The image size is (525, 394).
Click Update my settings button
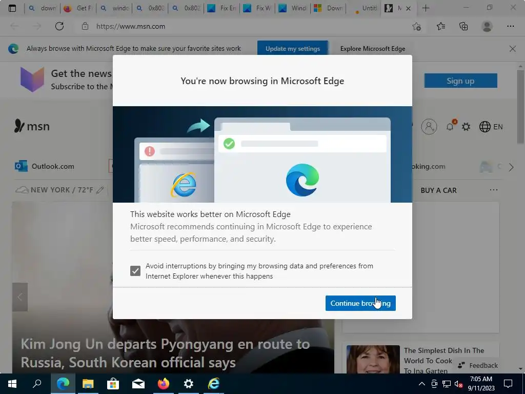(x=293, y=49)
